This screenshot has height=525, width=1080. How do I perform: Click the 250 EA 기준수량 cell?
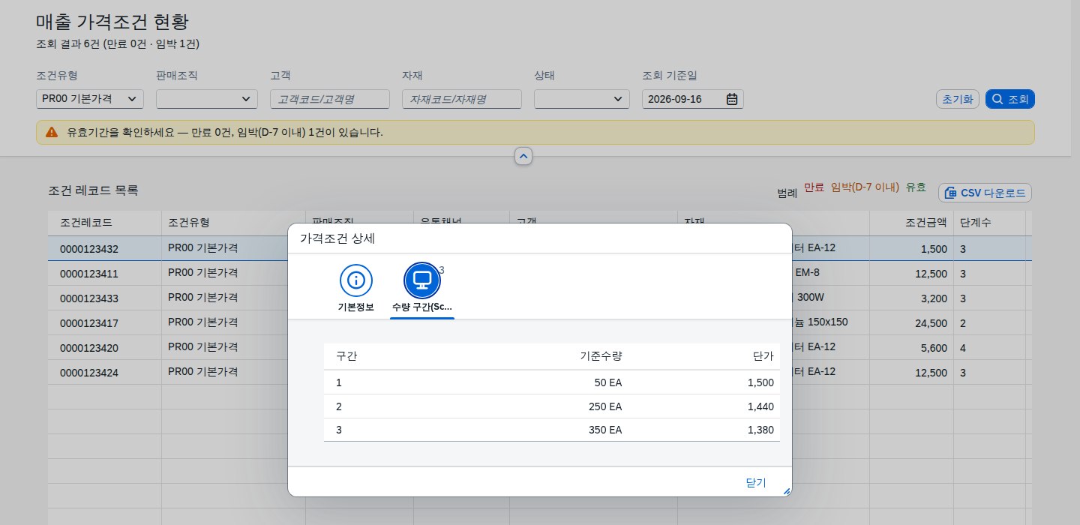(605, 406)
